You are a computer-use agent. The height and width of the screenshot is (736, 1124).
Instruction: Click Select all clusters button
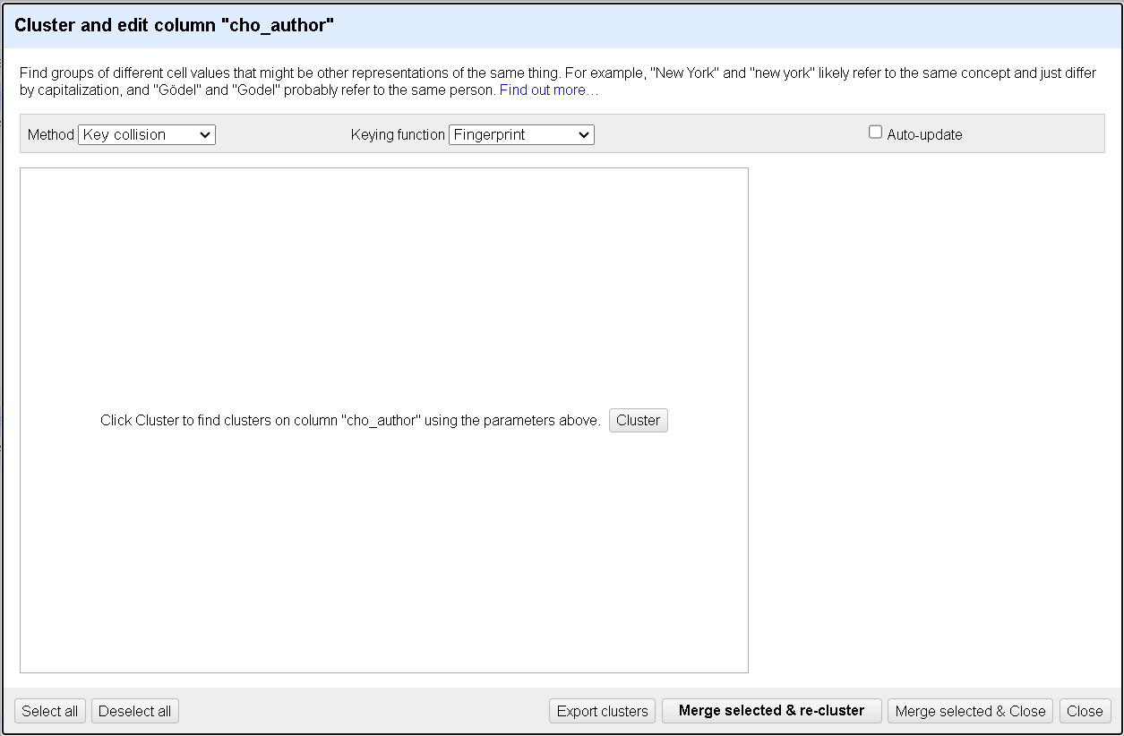click(50, 711)
